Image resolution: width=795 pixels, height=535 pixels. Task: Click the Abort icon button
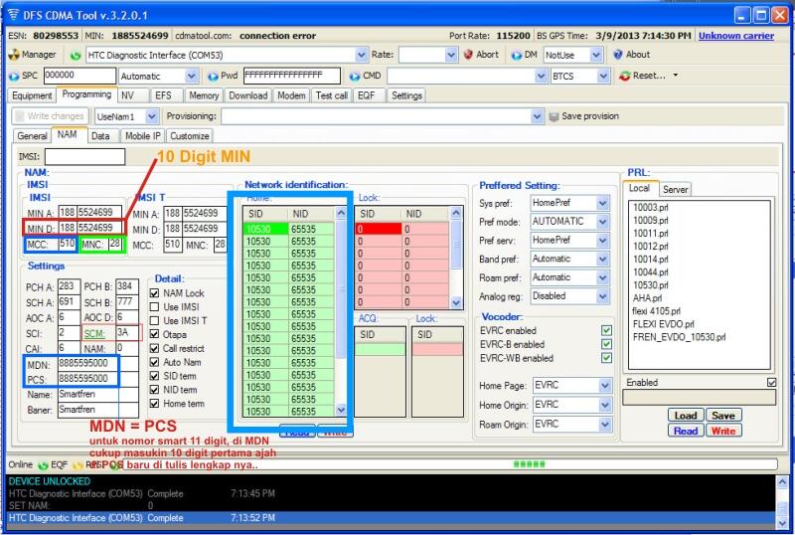(467, 55)
